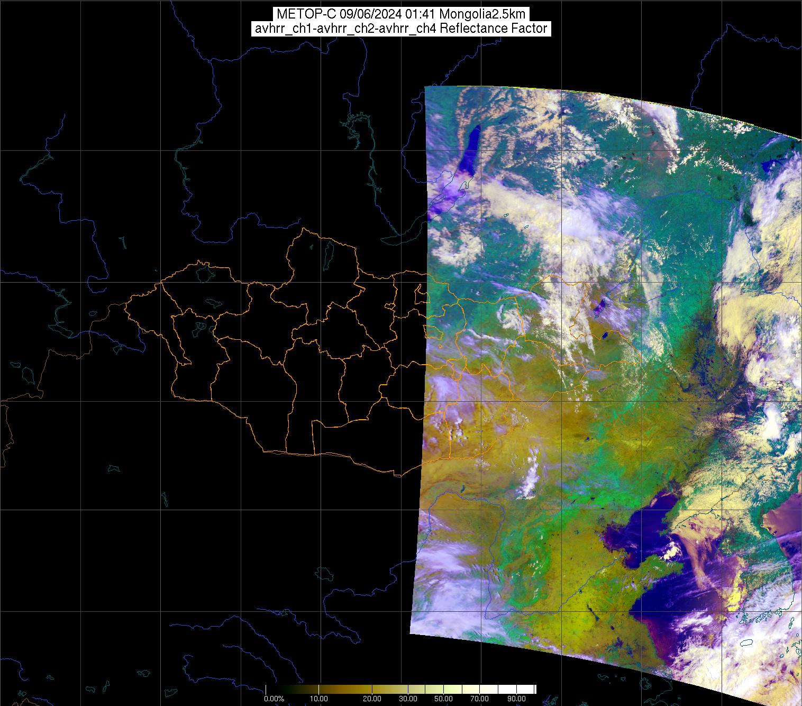Viewport: 802px width, 706px height.
Task: Click the '0.00%' color scale label
Action: pos(274,699)
